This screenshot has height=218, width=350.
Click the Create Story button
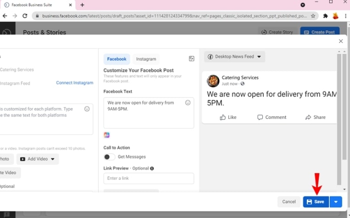point(277,32)
